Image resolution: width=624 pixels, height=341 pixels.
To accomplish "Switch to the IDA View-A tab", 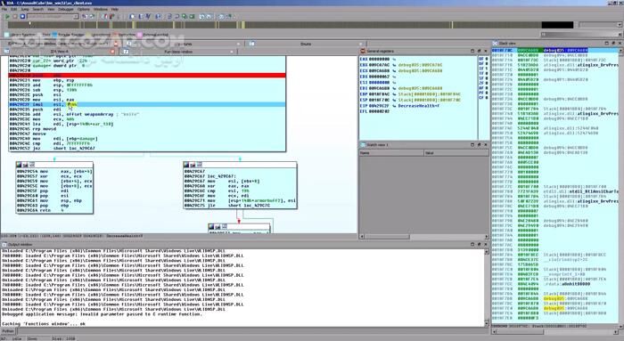I will pyautogui.click(x=59, y=52).
